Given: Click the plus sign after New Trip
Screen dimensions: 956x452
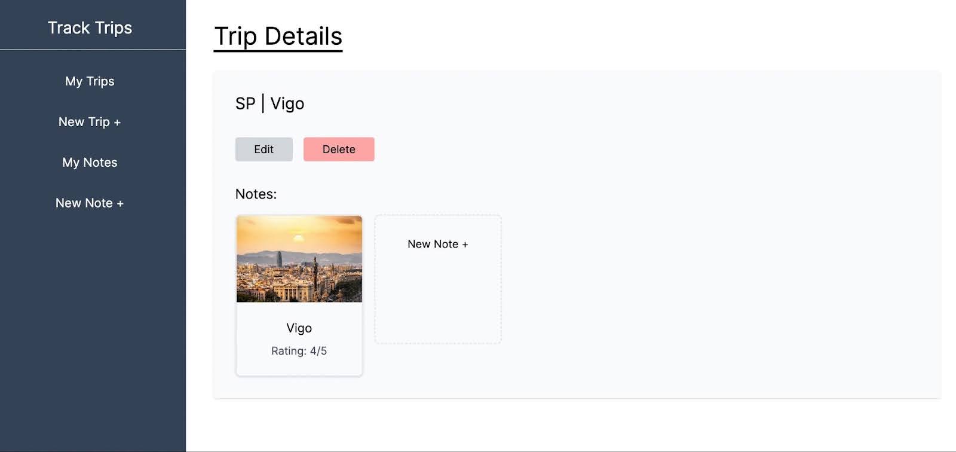Looking at the screenshot, I should 117,123.
